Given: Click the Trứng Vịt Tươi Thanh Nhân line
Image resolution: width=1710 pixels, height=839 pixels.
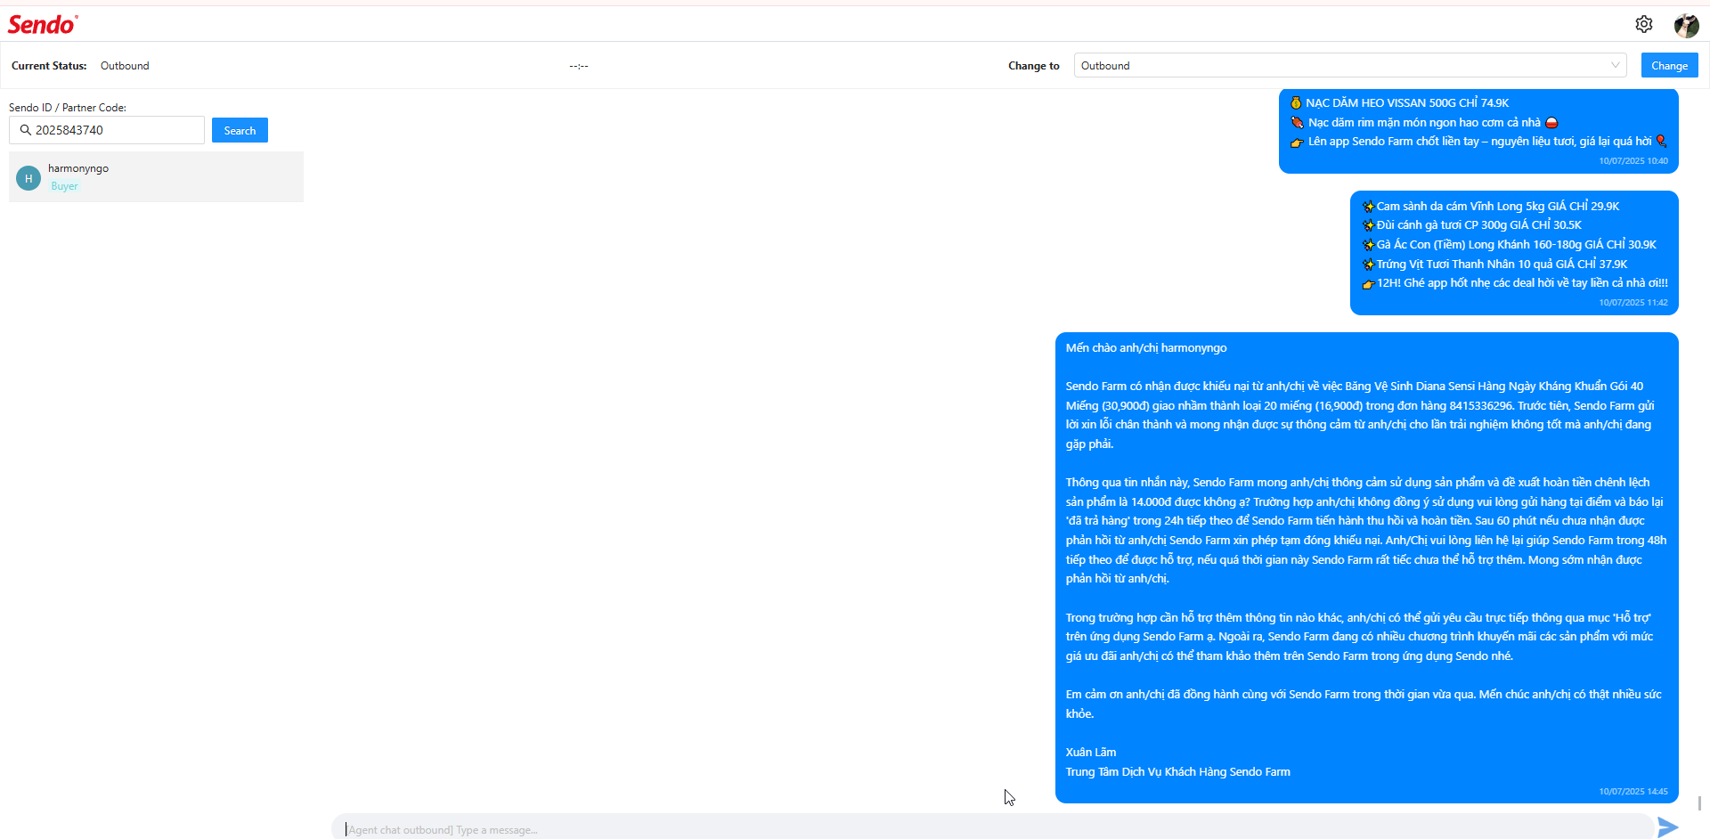Looking at the screenshot, I should pyautogui.click(x=1495, y=265).
